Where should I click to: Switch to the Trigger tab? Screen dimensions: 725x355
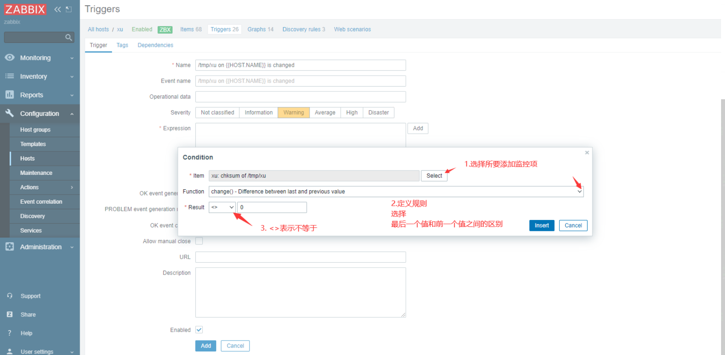coord(99,45)
